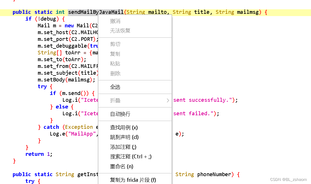
Task: Toggle 自动换行 (word wrap) menu entry
Action: pos(135,114)
